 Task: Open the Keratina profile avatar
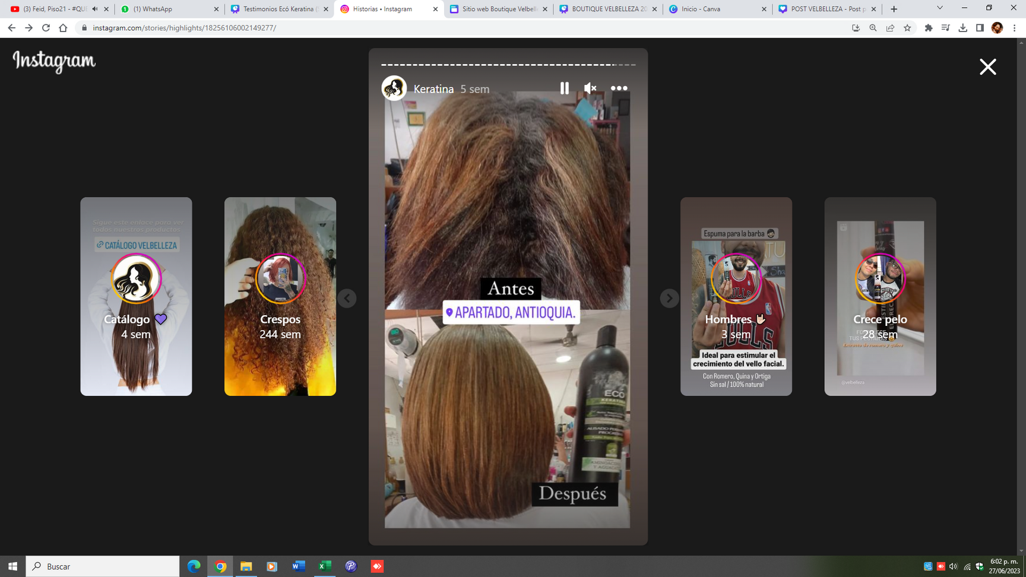coord(394,88)
